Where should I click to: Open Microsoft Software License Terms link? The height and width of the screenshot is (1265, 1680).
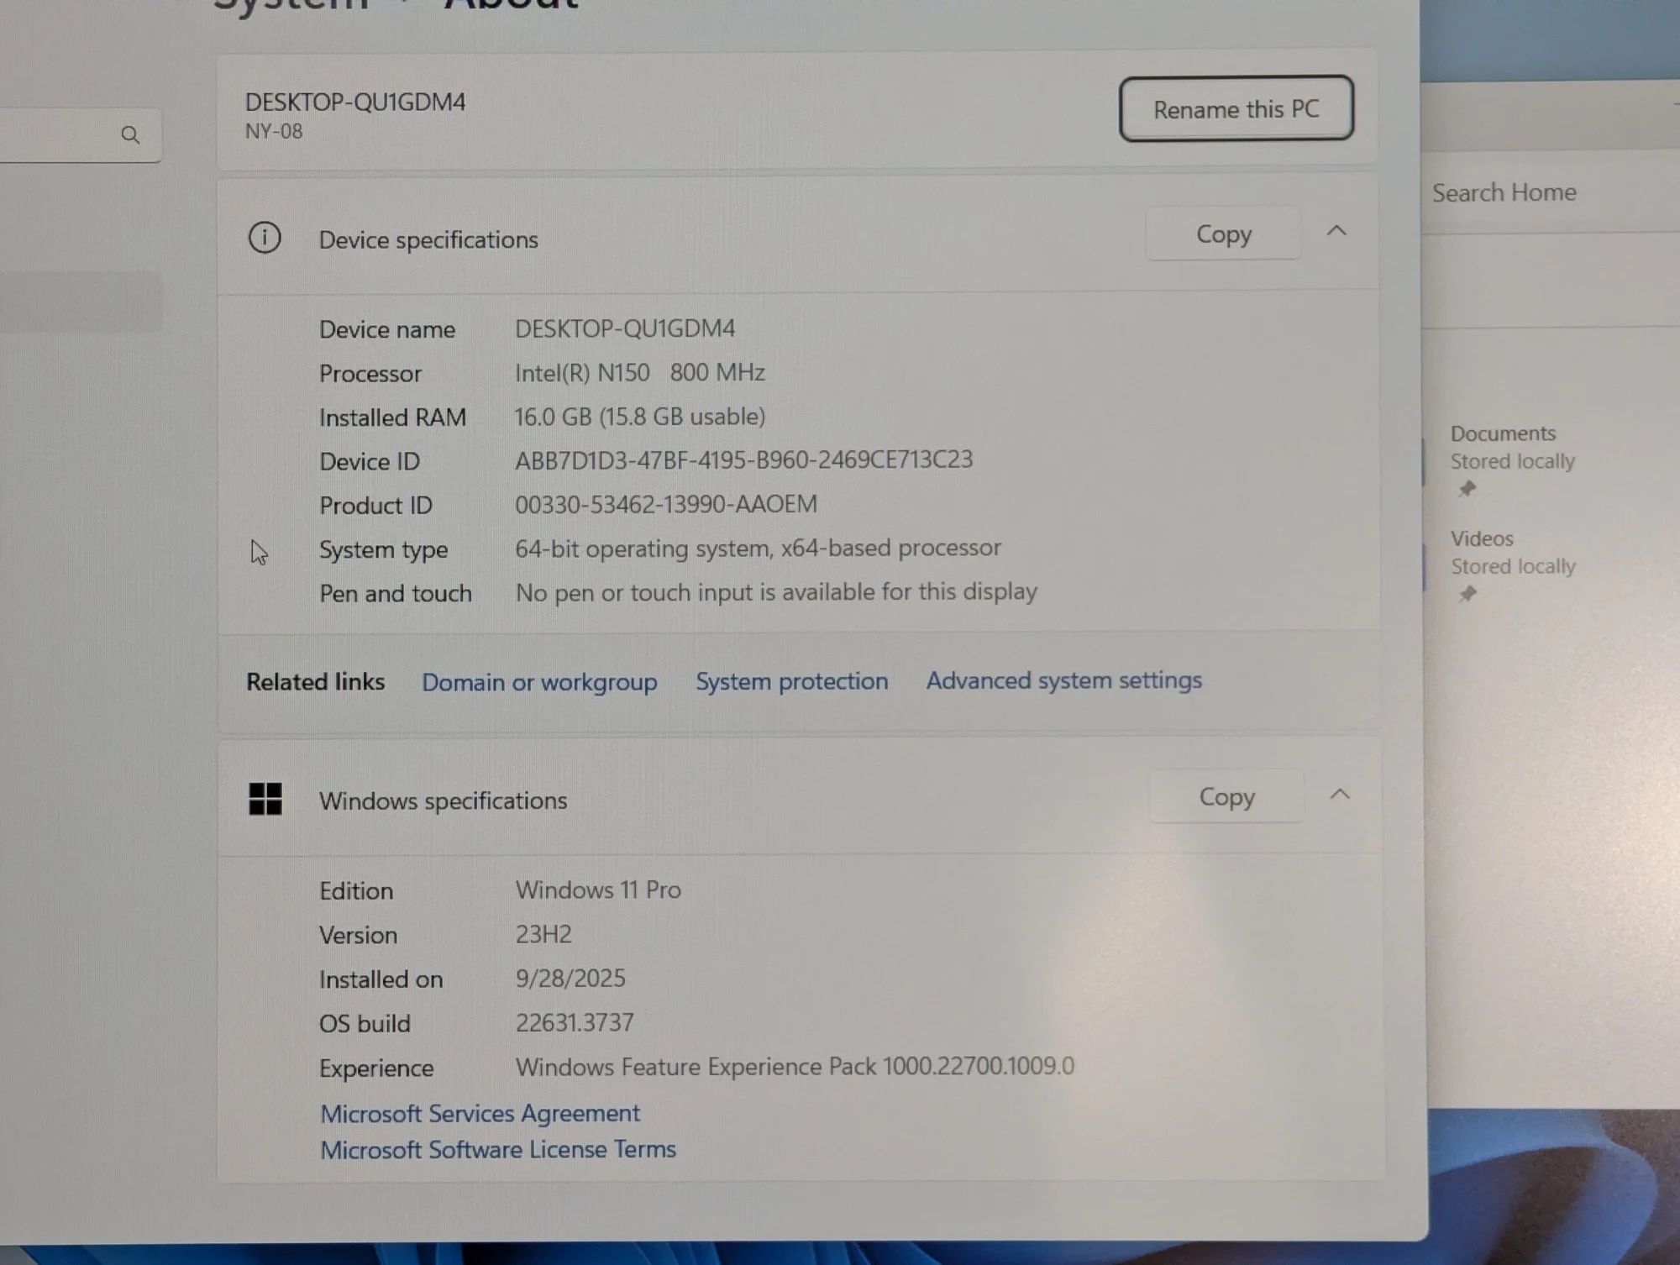(x=498, y=1150)
